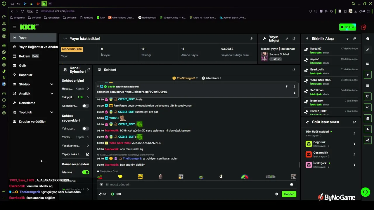Click the Kick logo in the header

tap(29, 27)
